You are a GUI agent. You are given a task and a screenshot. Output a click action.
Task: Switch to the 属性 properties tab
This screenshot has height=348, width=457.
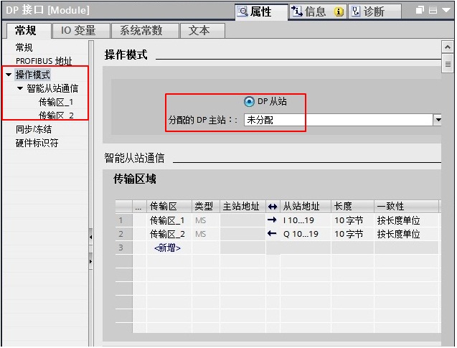[261, 12]
